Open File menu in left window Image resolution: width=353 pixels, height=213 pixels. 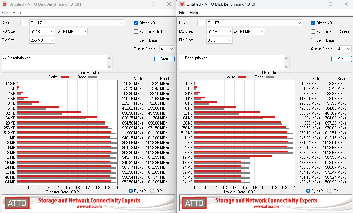tap(5, 13)
